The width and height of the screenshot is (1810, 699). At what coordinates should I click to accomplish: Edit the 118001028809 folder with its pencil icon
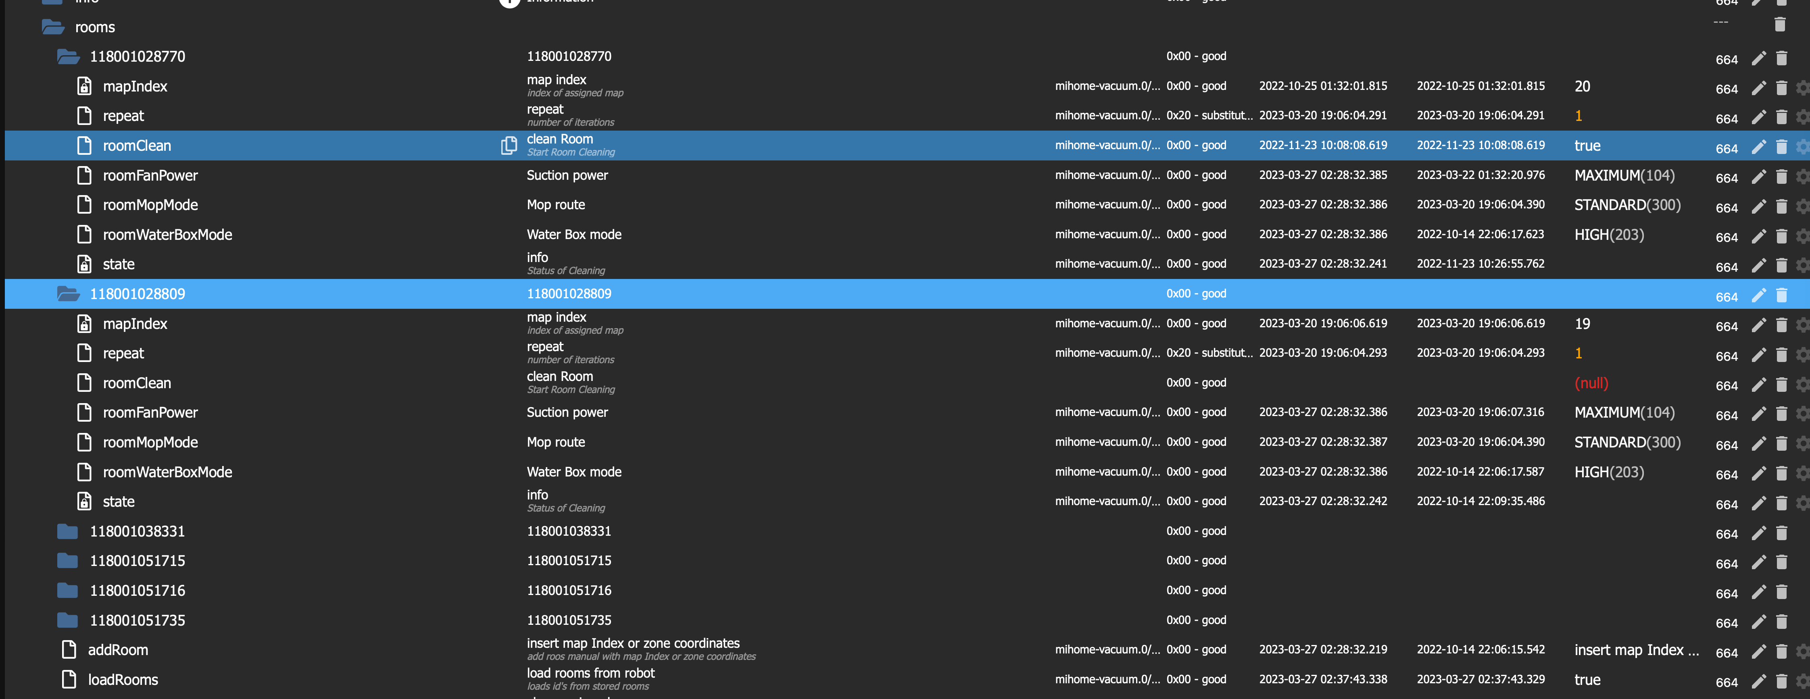(x=1758, y=296)
